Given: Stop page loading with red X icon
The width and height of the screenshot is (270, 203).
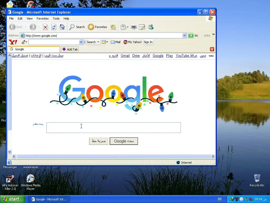Looking at the screenshot, I should point(45,27).
